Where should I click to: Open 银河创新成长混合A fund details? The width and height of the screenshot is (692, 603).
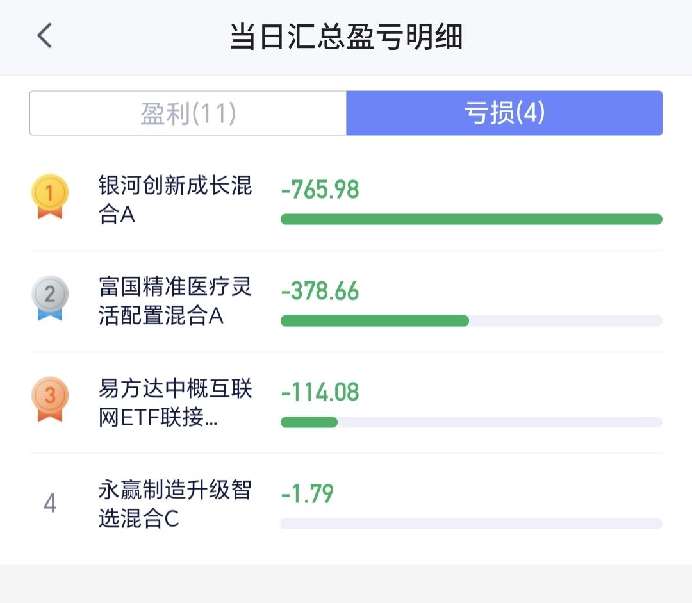175,200
